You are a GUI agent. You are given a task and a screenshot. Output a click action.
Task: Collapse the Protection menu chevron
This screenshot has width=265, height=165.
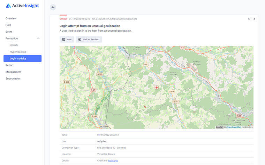38,38
